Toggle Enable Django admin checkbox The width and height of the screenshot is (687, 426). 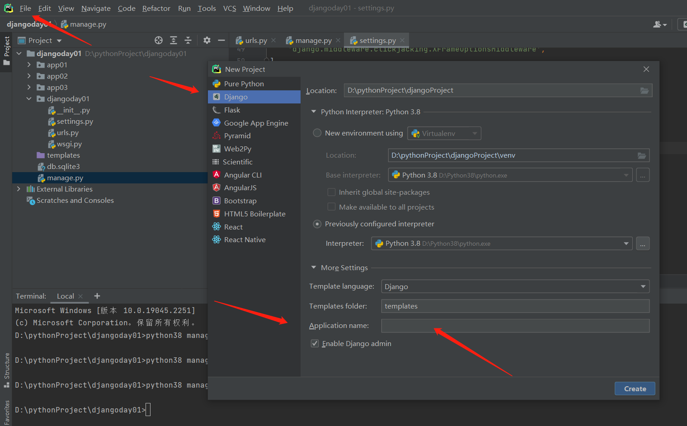315,344
